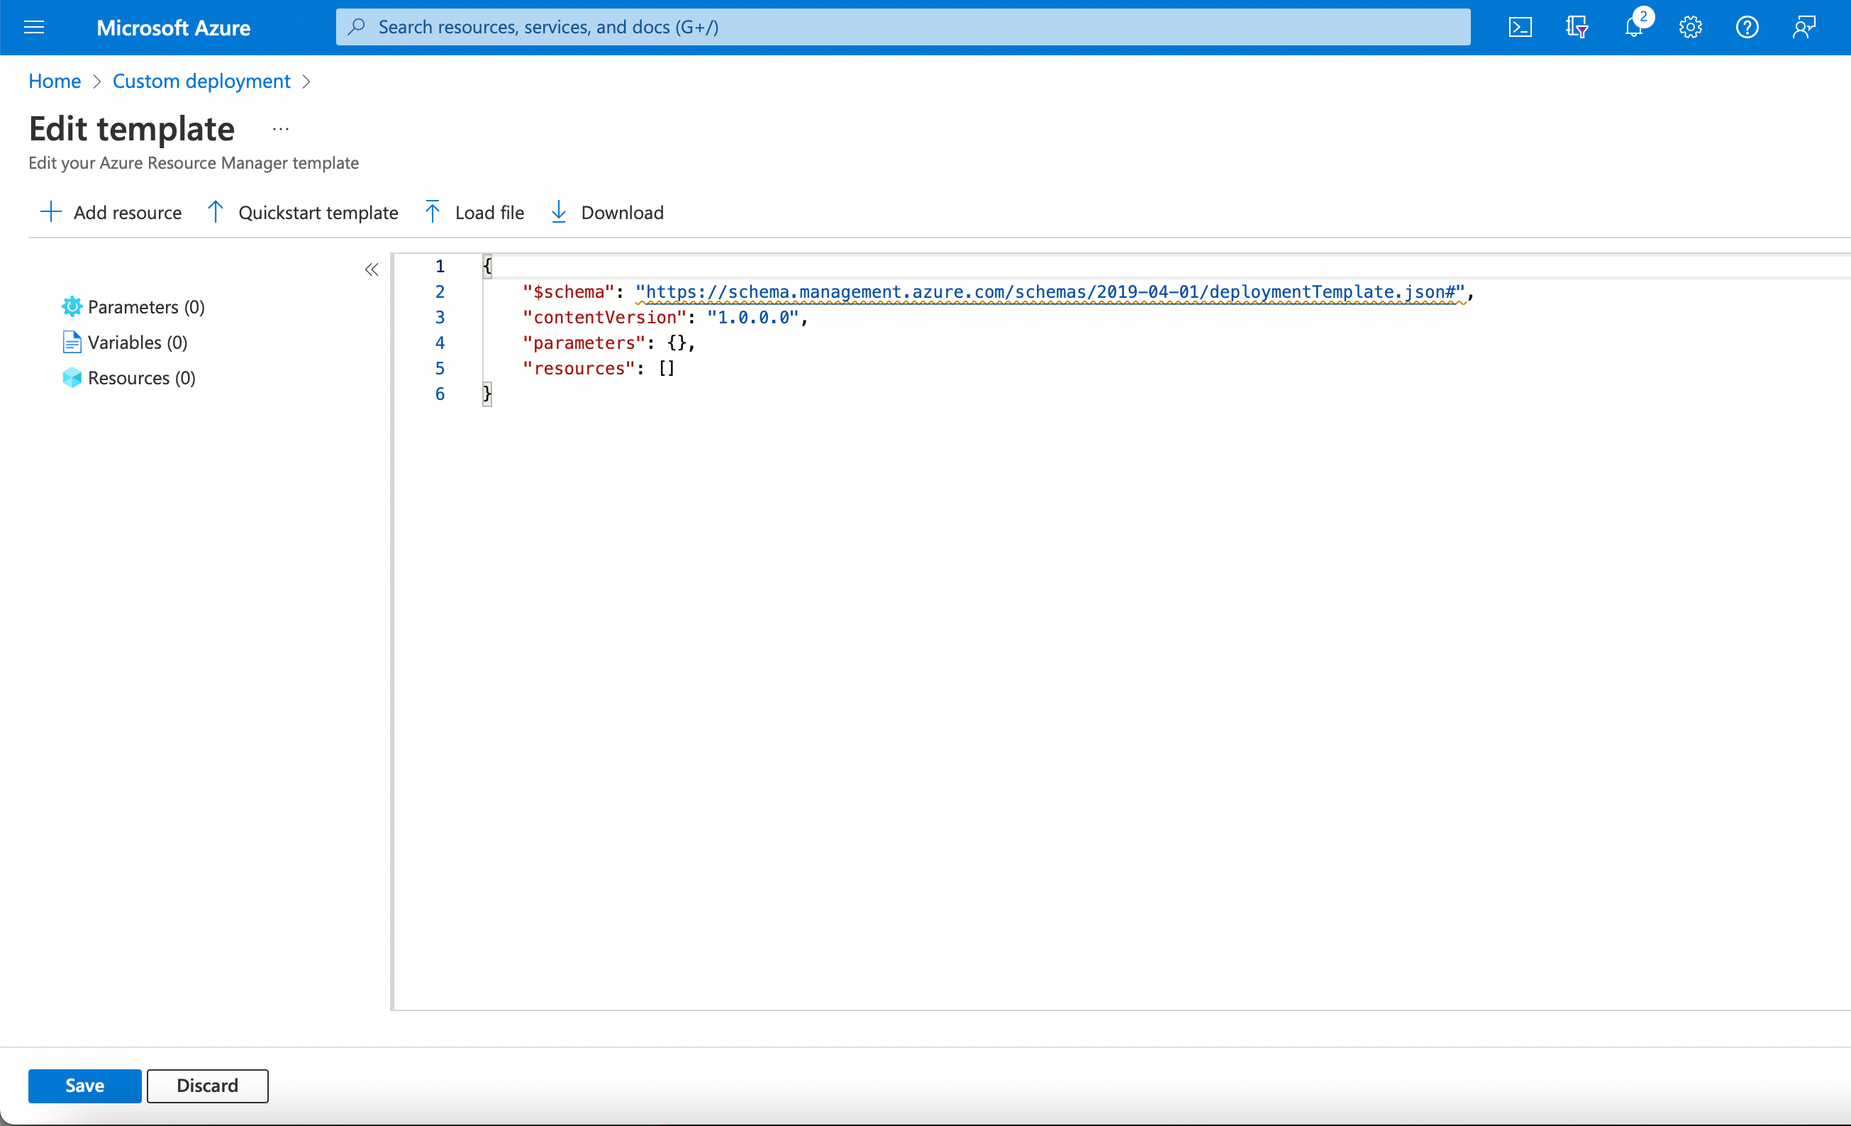Focus the search resources input field

point(901,28)
